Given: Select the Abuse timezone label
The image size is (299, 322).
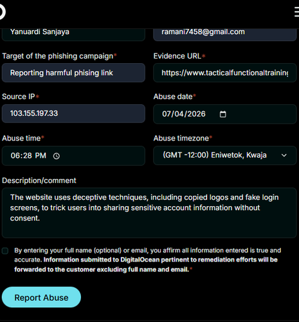Looking at the screenshot, I should 181,138.
